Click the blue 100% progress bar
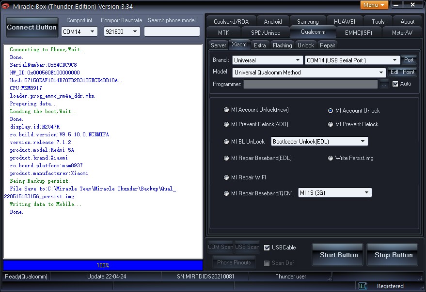Screen dimensions: 426x292 [103, 265]
